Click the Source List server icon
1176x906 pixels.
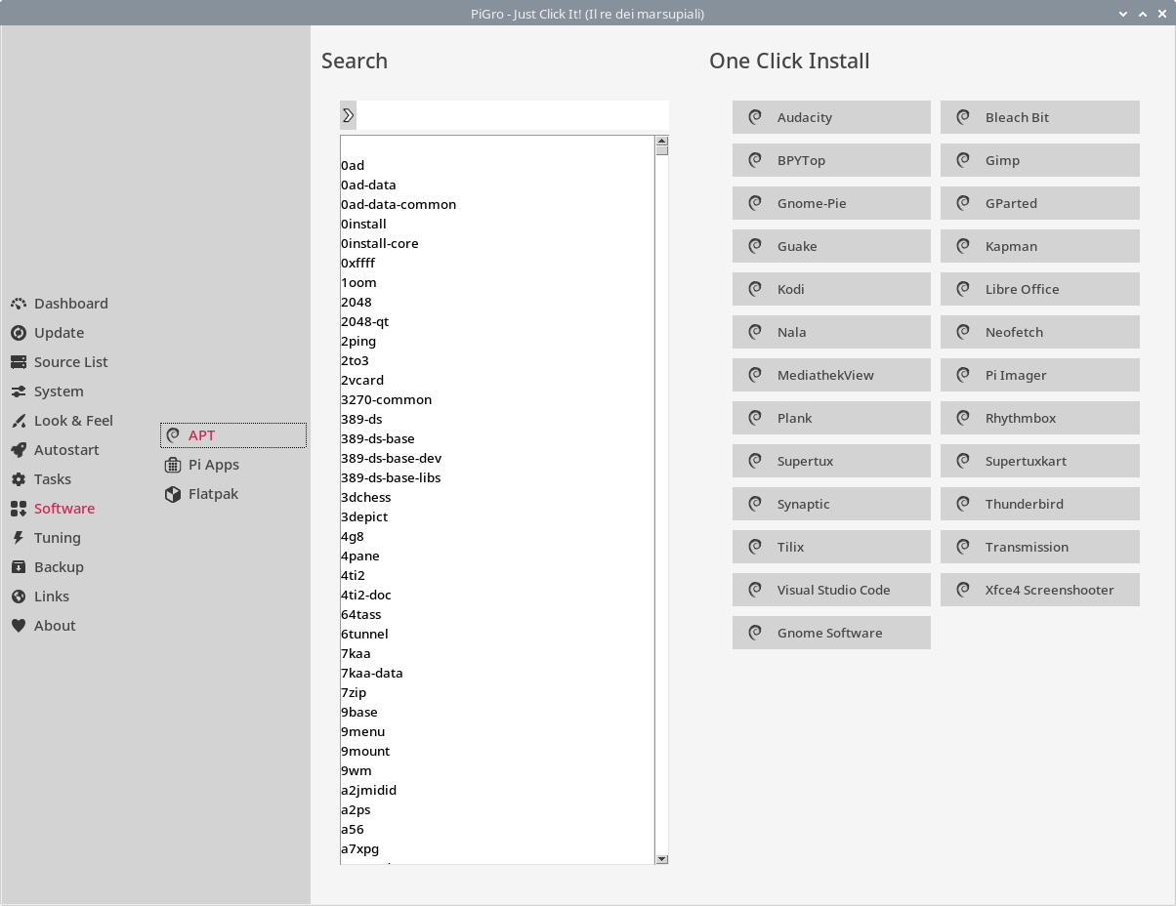(x=19, y=362)
